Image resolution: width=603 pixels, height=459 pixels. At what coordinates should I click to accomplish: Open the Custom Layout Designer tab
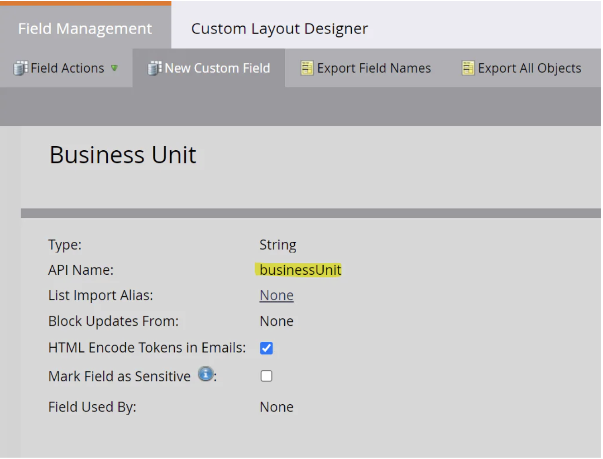click(279, 29)
